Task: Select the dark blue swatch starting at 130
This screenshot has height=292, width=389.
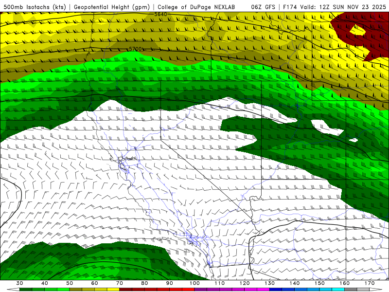Action: (x=276, y=290)
